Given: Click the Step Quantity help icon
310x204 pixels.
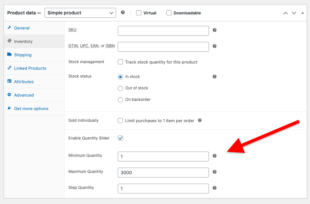Looking at the screenshot, I should click(x=215, y=188).
